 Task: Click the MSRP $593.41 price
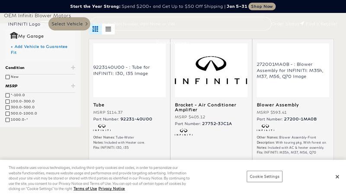click(x=272, y=113)
